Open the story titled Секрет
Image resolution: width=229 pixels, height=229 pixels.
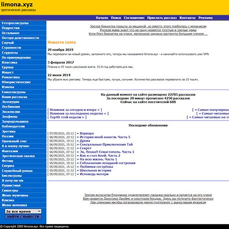(x=86, y=148)
